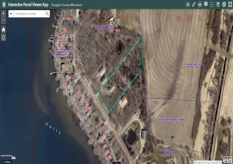
Task: Open the Basemap Gallery grid icon
Action: click(x=230, y=4)
